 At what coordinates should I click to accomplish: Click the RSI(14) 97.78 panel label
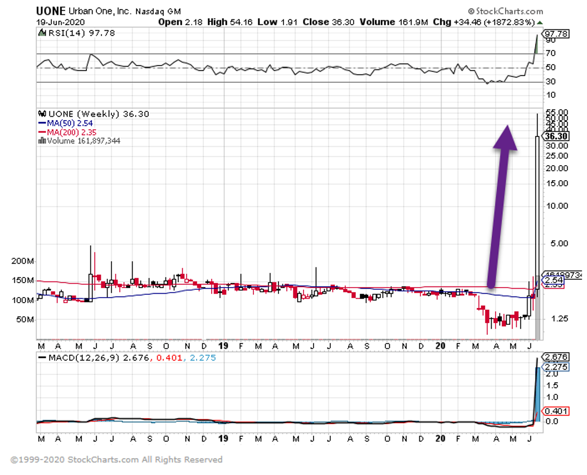(x=82, y=33)
